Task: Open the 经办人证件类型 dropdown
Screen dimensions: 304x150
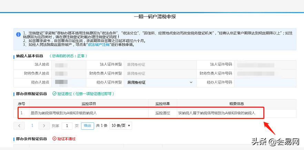Action: click(x=160, y=83)
